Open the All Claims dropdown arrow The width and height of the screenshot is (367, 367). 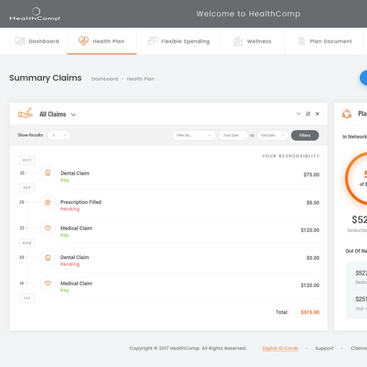point(73,115)
